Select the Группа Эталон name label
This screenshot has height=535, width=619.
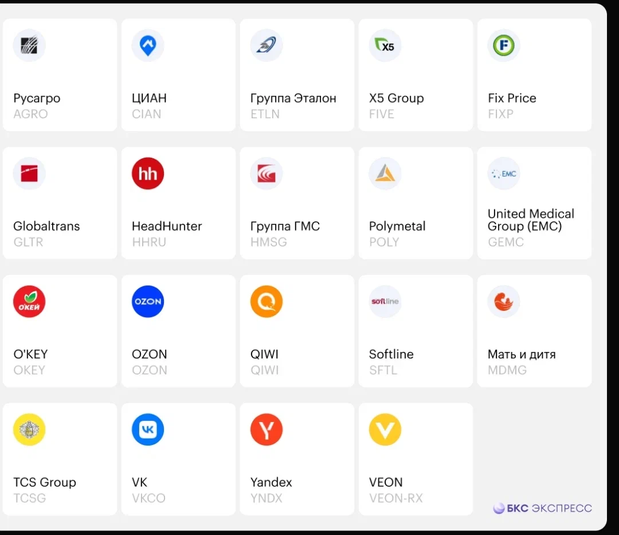tap(293, 98)
